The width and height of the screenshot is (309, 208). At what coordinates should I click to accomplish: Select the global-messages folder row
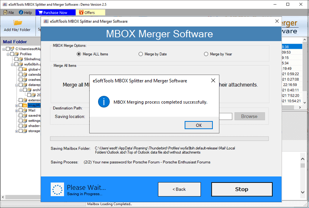34,70
